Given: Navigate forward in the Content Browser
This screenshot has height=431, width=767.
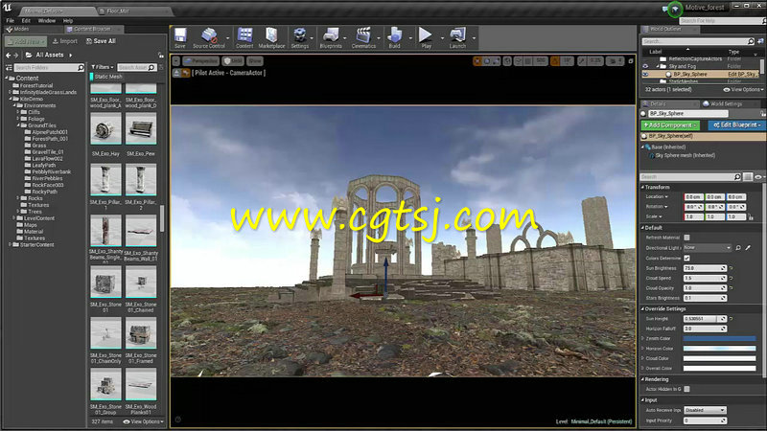Looking at the screenshot, I should [16, 56].
